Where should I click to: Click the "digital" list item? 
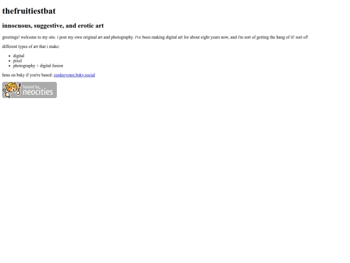(19, 56)
